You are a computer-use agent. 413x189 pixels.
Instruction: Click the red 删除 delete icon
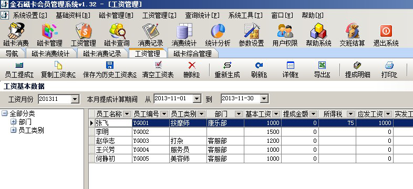[192, 65]
